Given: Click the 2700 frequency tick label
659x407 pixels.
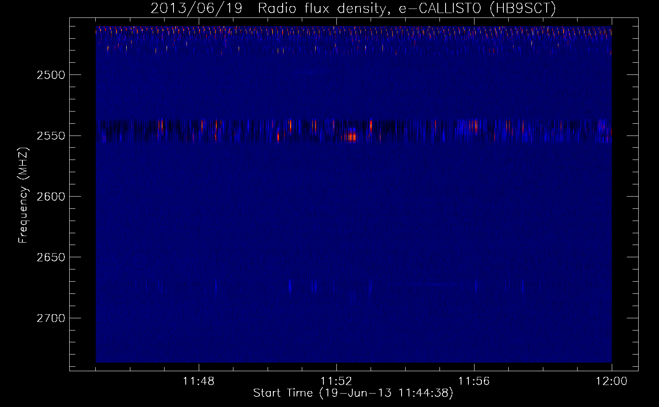Looking at the screenshot, I should [x=51, y=318].
